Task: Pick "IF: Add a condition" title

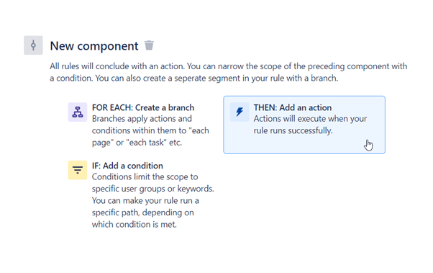Action: 127,166
